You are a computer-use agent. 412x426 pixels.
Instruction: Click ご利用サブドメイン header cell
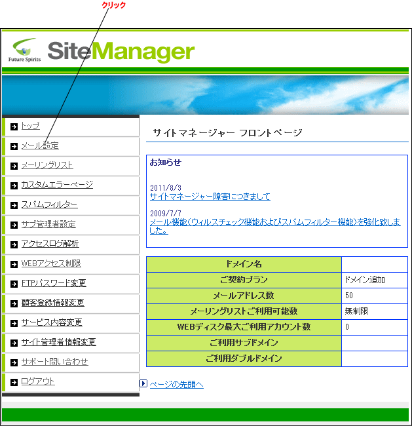(x=244, y=343)
